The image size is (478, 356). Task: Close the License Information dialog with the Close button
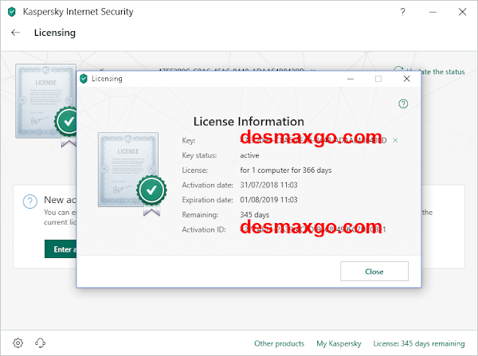point(374,271)
